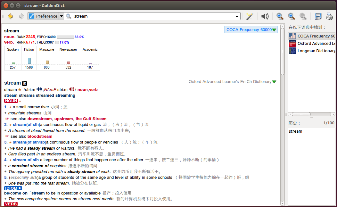Viewport: 337px width, 207px height.
Task: Follow the "downstream" cross-reference link
Action: click(39, 119)
